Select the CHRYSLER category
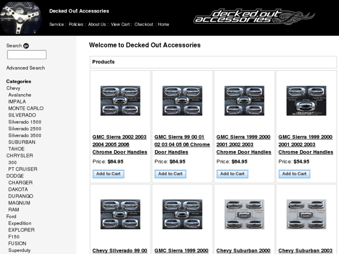The image size is (339, 254). (20, 156)
